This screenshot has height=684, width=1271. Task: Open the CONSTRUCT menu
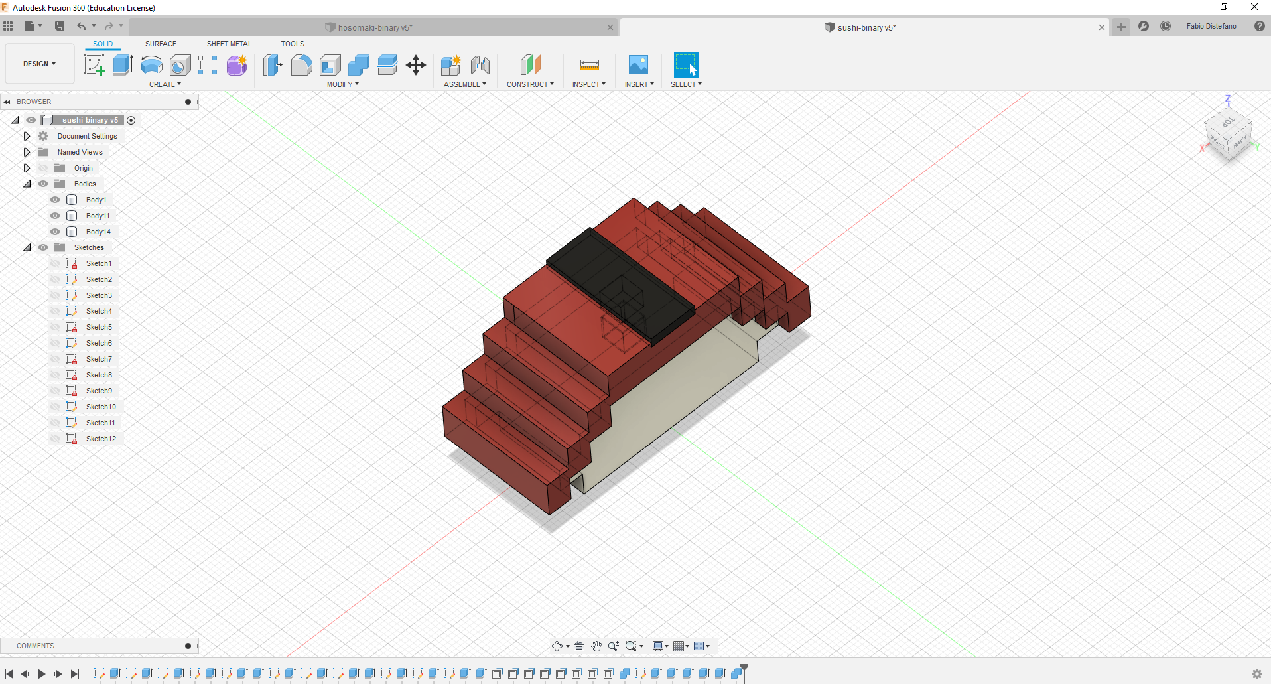[530, 84]
